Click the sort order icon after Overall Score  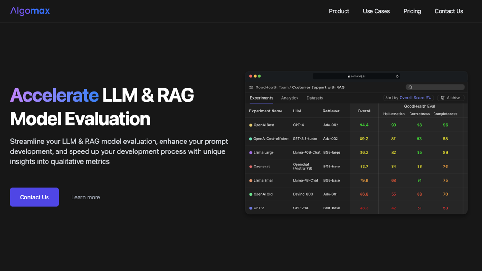coord(428,98)
